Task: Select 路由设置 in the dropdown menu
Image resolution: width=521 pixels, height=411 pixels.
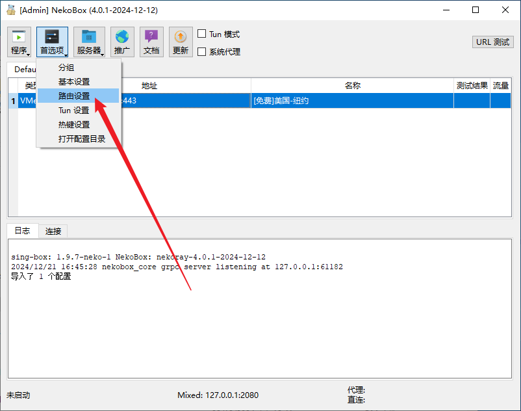Action: click(x=79, y=96)
